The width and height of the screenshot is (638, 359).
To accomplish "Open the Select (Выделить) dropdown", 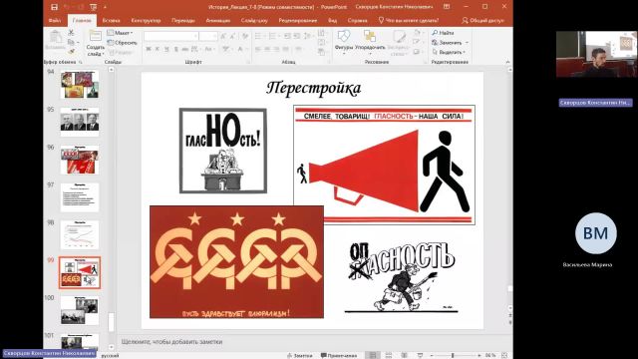I will [449, 52].
